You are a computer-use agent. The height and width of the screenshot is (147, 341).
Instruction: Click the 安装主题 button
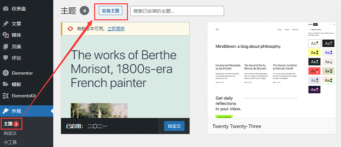[111, 10]
